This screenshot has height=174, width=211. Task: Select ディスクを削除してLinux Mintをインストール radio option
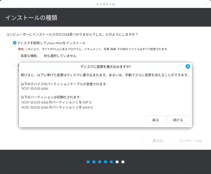point(15,43)
